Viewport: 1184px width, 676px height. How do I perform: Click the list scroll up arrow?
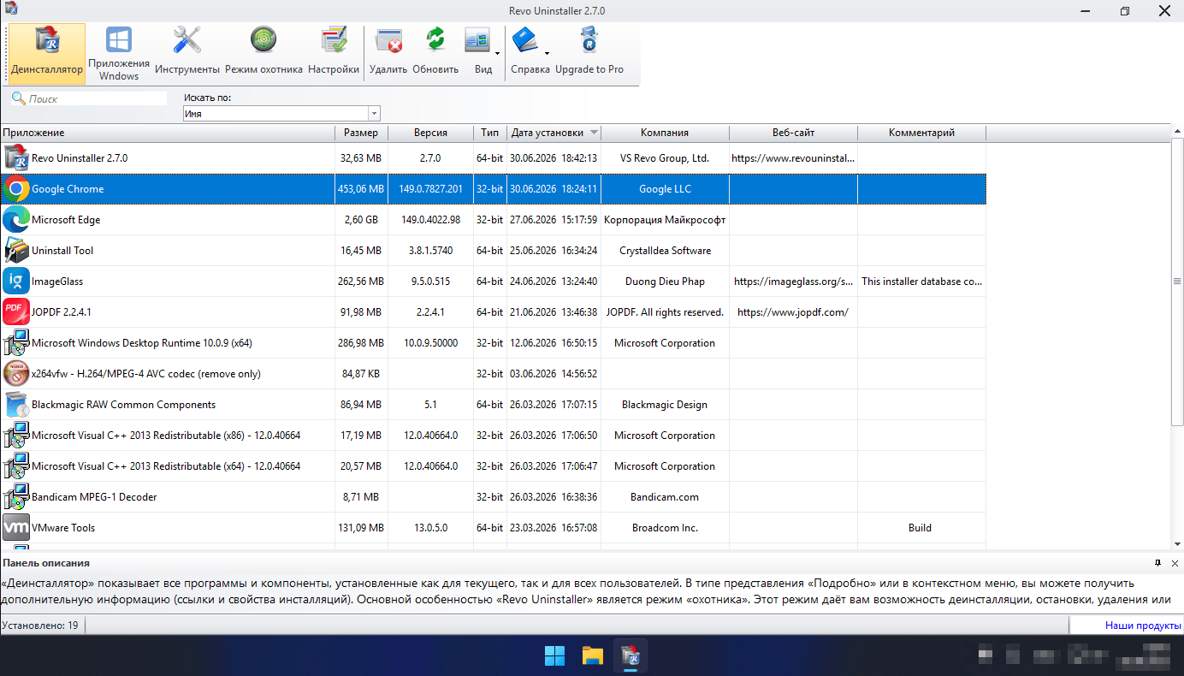coord(1177,131)
